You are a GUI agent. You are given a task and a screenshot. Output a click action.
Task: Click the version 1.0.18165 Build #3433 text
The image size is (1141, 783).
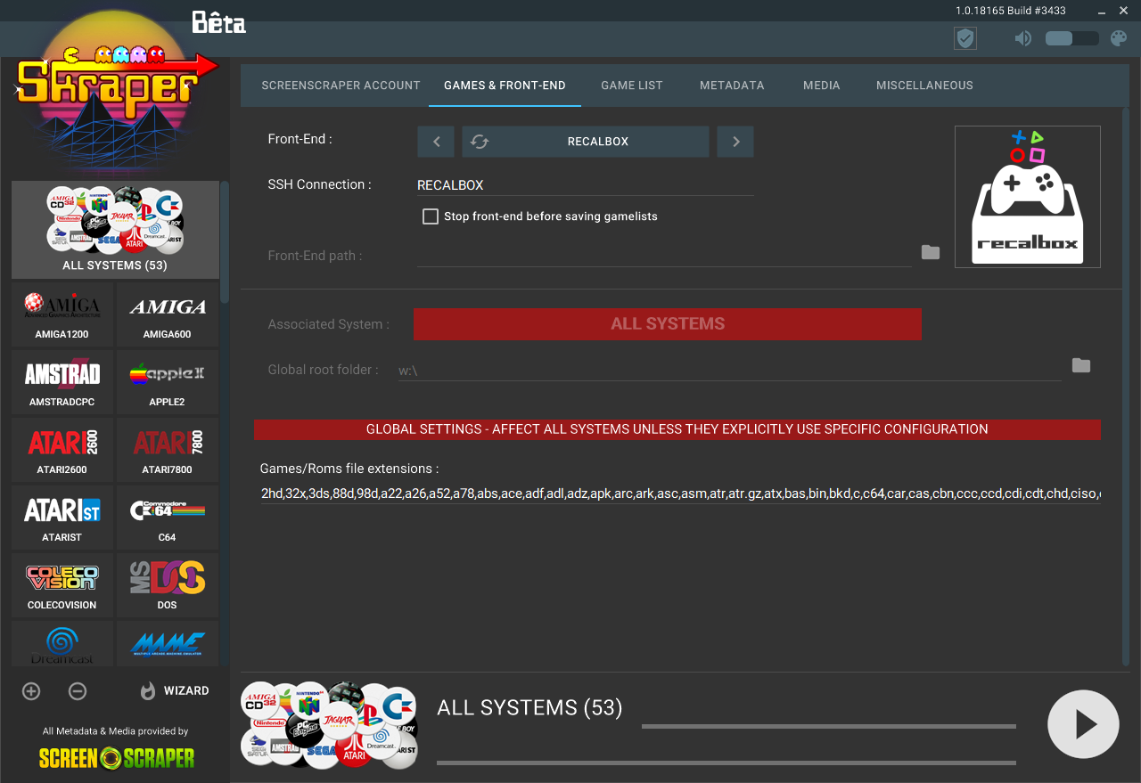(1010, 11)
